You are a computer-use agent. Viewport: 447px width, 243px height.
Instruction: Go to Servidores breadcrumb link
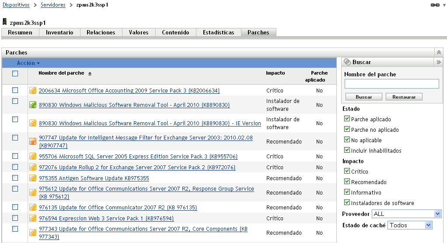pyautogui.click(x=53, y=5)
